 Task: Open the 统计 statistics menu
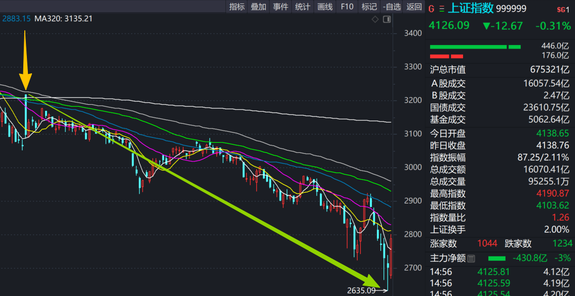[302, 7]
